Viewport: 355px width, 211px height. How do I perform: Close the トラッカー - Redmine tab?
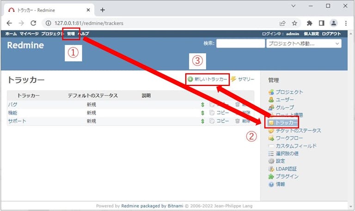point(88,10)
